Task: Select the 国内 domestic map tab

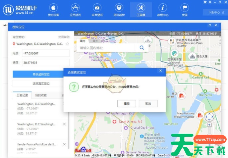Action: tap(82, 41)
